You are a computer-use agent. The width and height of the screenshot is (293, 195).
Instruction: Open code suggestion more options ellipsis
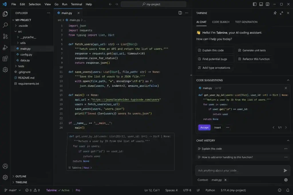click(227, 128)
